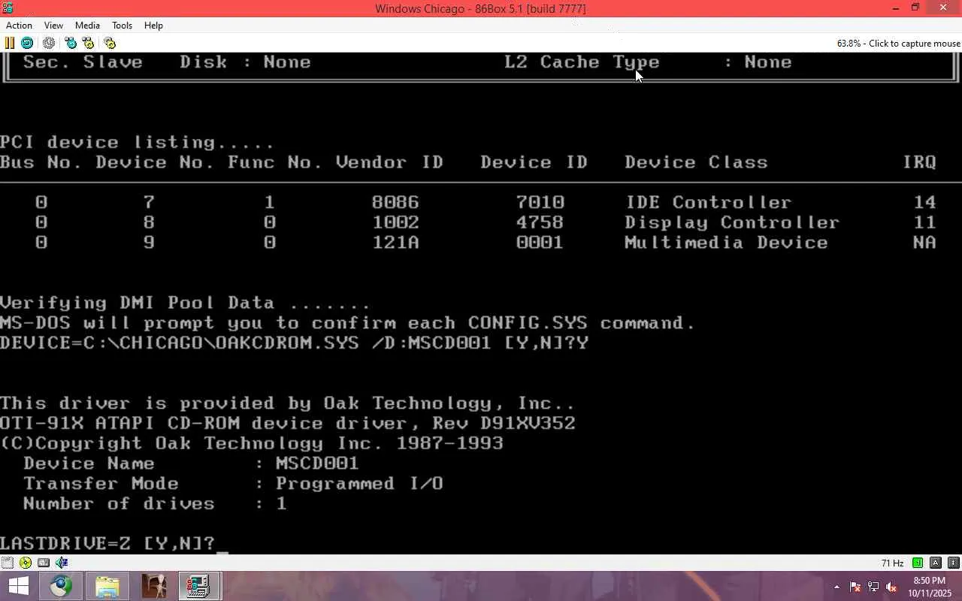Click the 'Click to capture mouse' status text
This screenshot has width=962, height=601.
(899, 44)
